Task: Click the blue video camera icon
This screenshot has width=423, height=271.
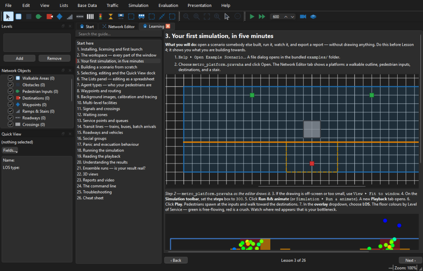Action: tap(303, 17)
